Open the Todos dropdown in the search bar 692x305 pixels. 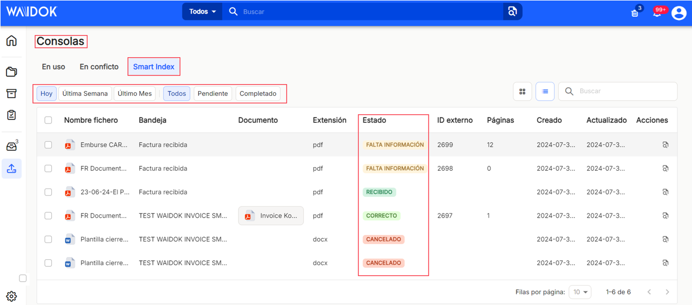coord(202,11)
